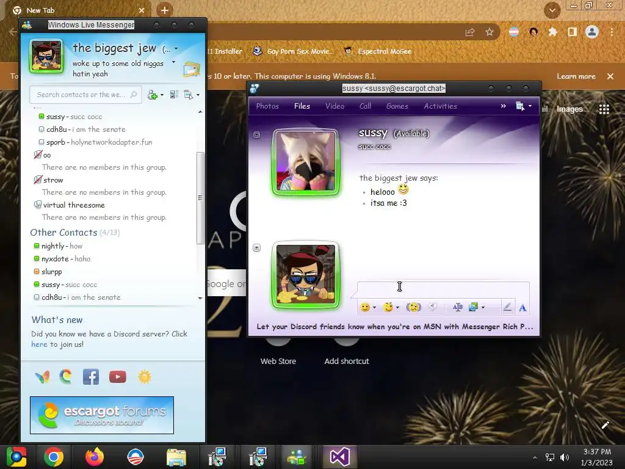The image size is (625, 469).
Task: Select the Call tab in chat window
Action: coord(365,106)
